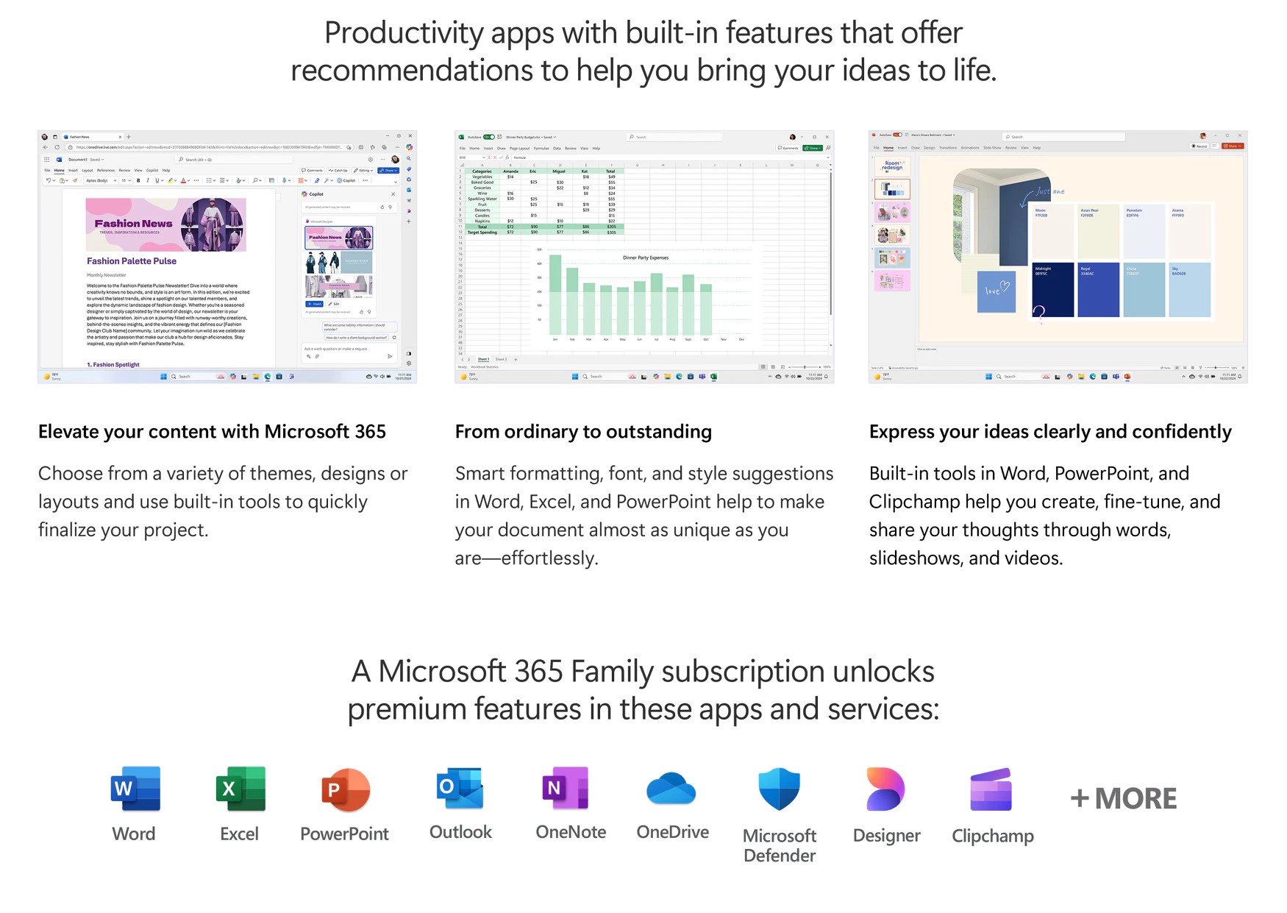The width and height of the screenshot is (1287, 913).
Task: Open the Copilot tab in Word menu
Action: [x=152, y=170]
